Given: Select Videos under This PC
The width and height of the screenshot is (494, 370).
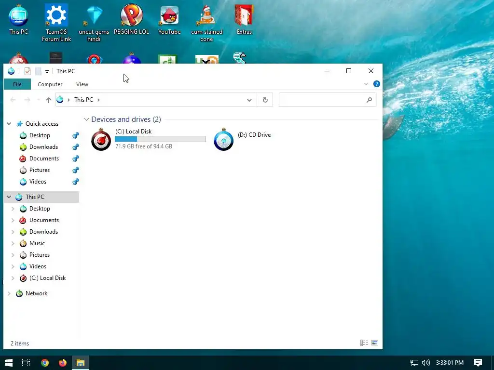Looking at the screenshot, I should tap(38, 266).
